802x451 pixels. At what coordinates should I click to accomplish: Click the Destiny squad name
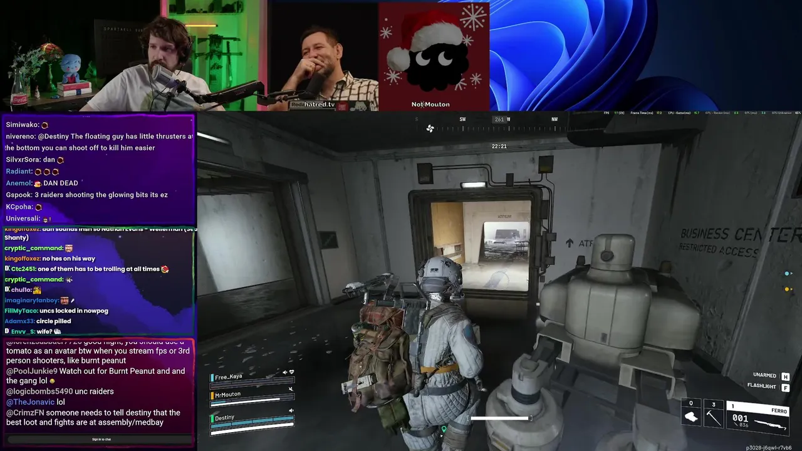224,418
